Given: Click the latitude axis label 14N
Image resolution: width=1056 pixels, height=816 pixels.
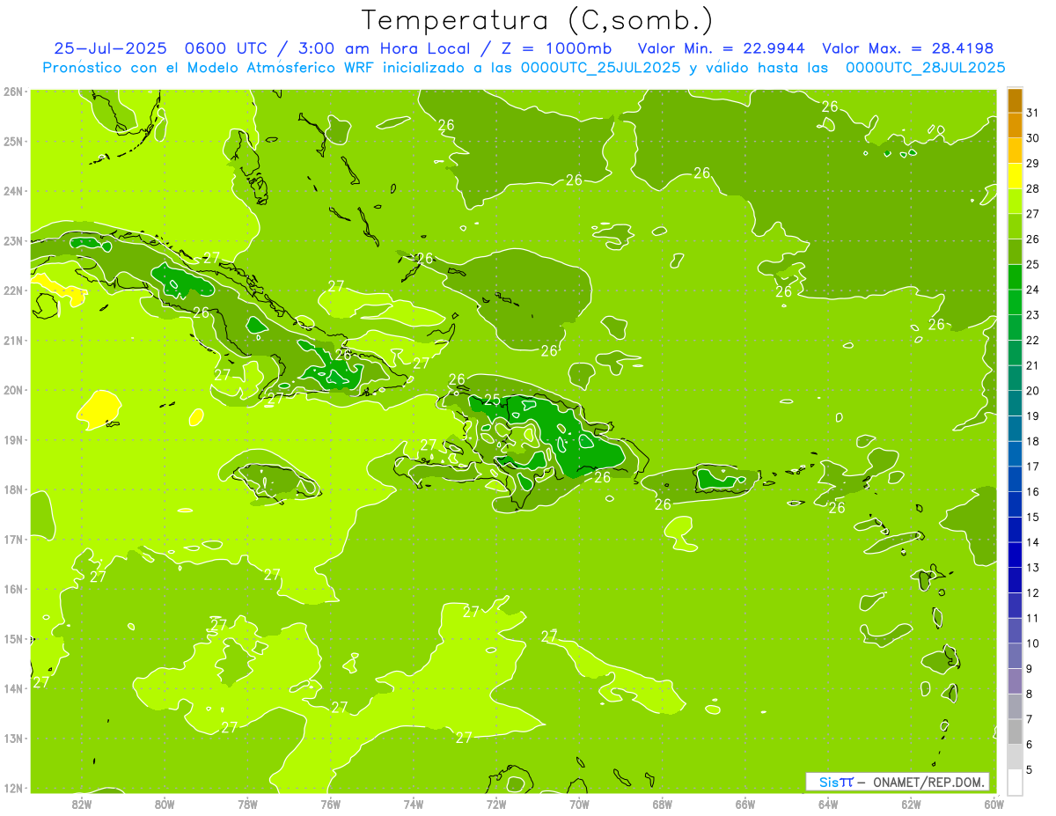Looking at the screenshot, I should [x=13, y=688].
